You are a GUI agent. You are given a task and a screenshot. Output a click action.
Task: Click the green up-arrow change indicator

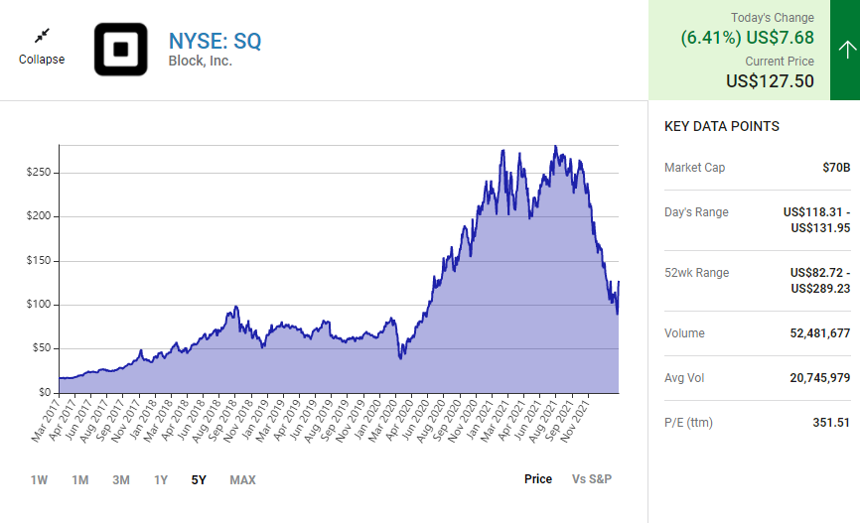point(845,50)
